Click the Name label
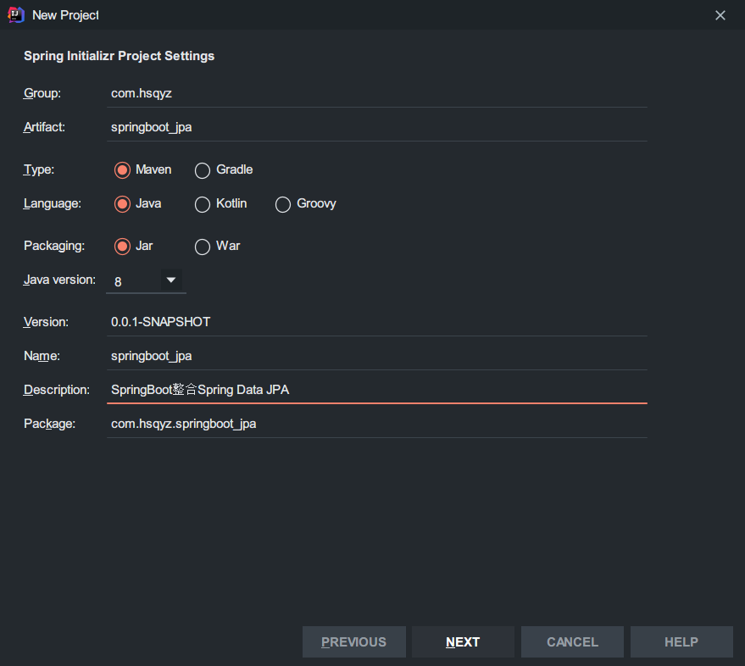This screenshot has height=666, width=745. point(42,356)
